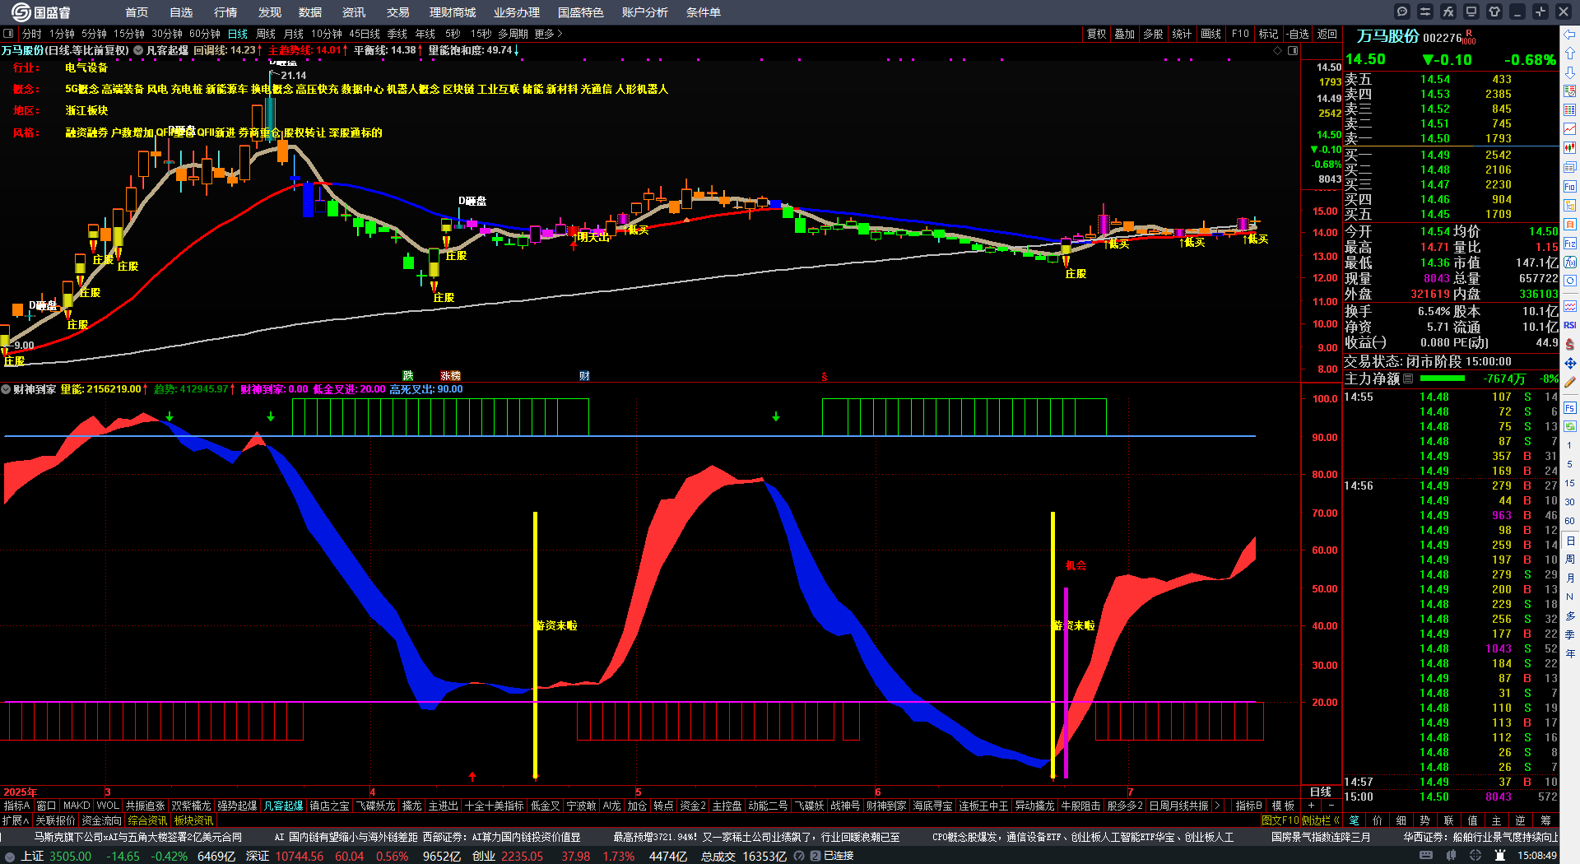Select the MACD indicator tab
1580x864 pixels.
(77, 806)
